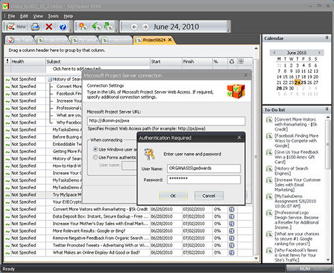Select Use Forms authentication radio button
334x273 pixels.
tap(95, 157)
